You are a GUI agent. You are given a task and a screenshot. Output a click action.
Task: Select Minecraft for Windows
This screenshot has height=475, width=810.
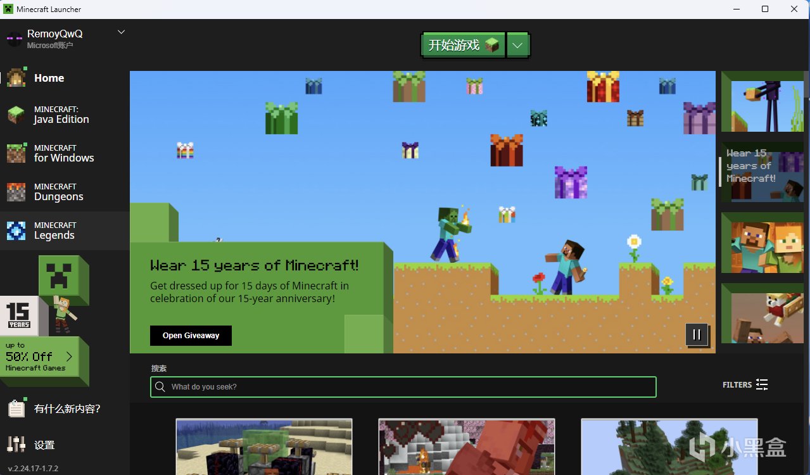(65, 153)
